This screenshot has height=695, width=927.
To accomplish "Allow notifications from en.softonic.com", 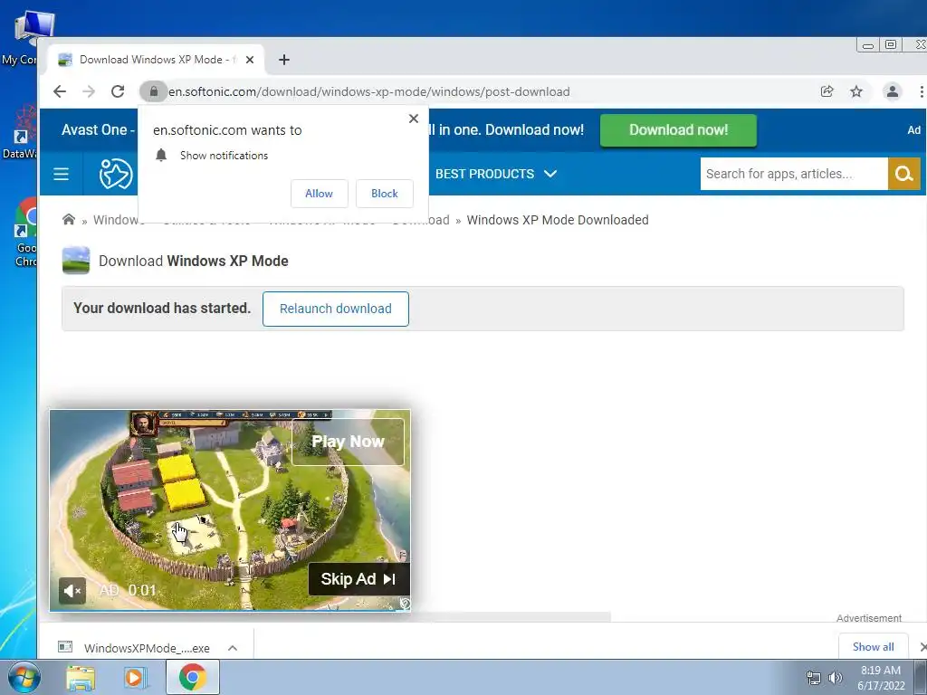I will click(320, 194).
